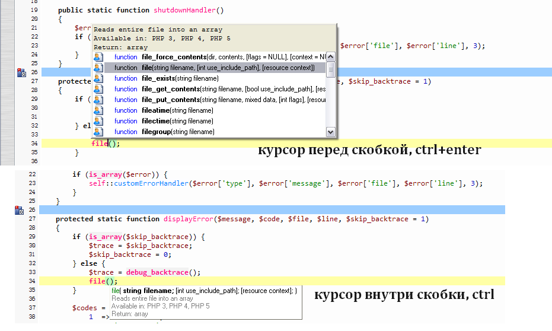552x331 pixels.
Task: Click shutdownHandler function name on line 19
Action: 185,10
